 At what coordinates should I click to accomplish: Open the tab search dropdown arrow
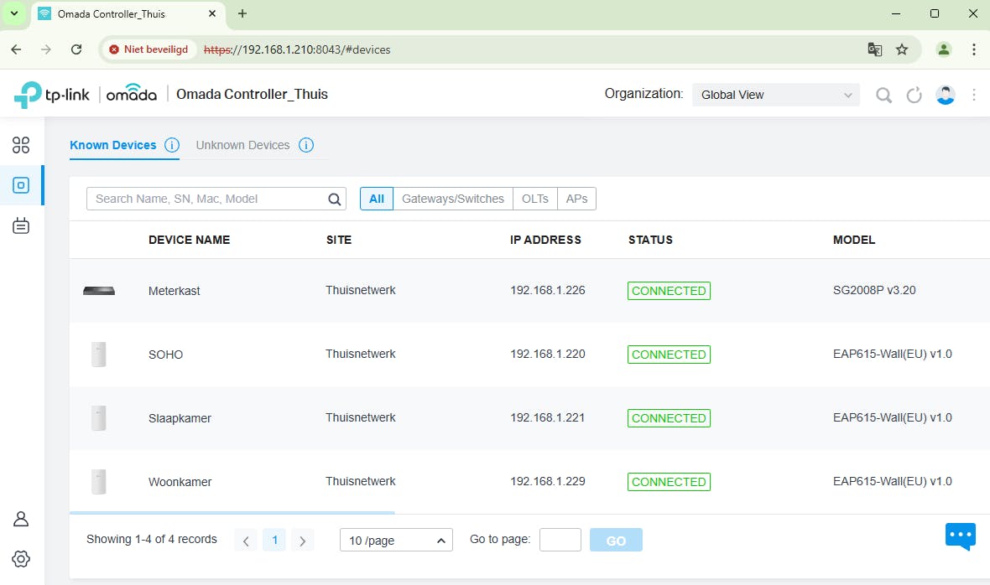click(x=14, y=13)
